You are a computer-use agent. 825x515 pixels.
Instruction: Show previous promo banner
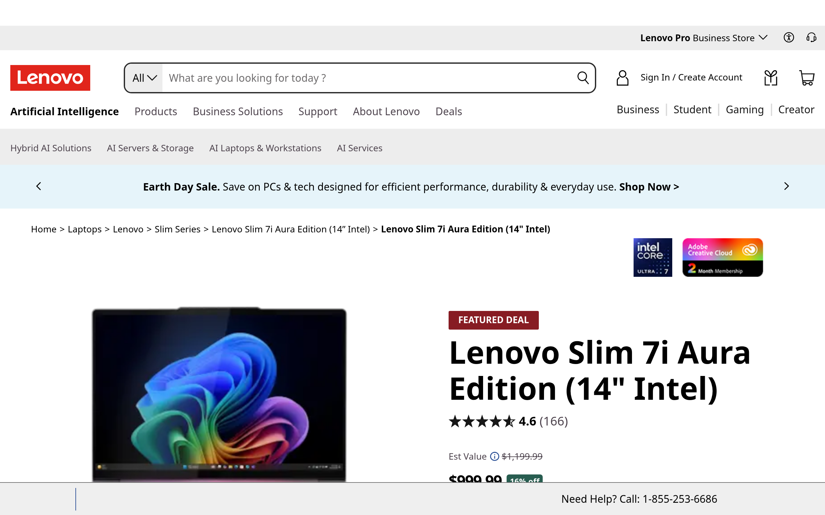tap(39, 186)
